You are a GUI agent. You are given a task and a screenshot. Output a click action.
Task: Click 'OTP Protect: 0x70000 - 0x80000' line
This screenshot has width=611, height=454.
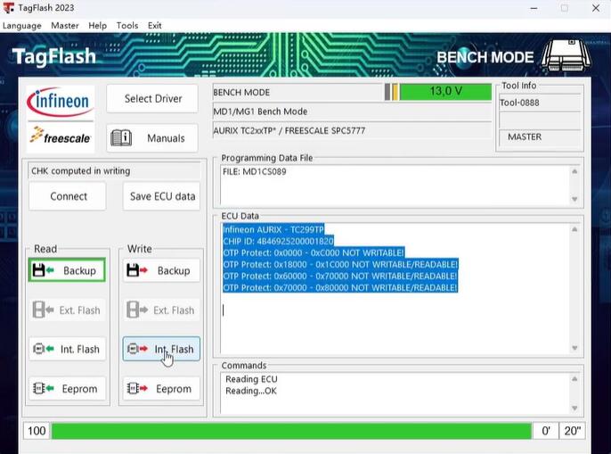[340, 288]
